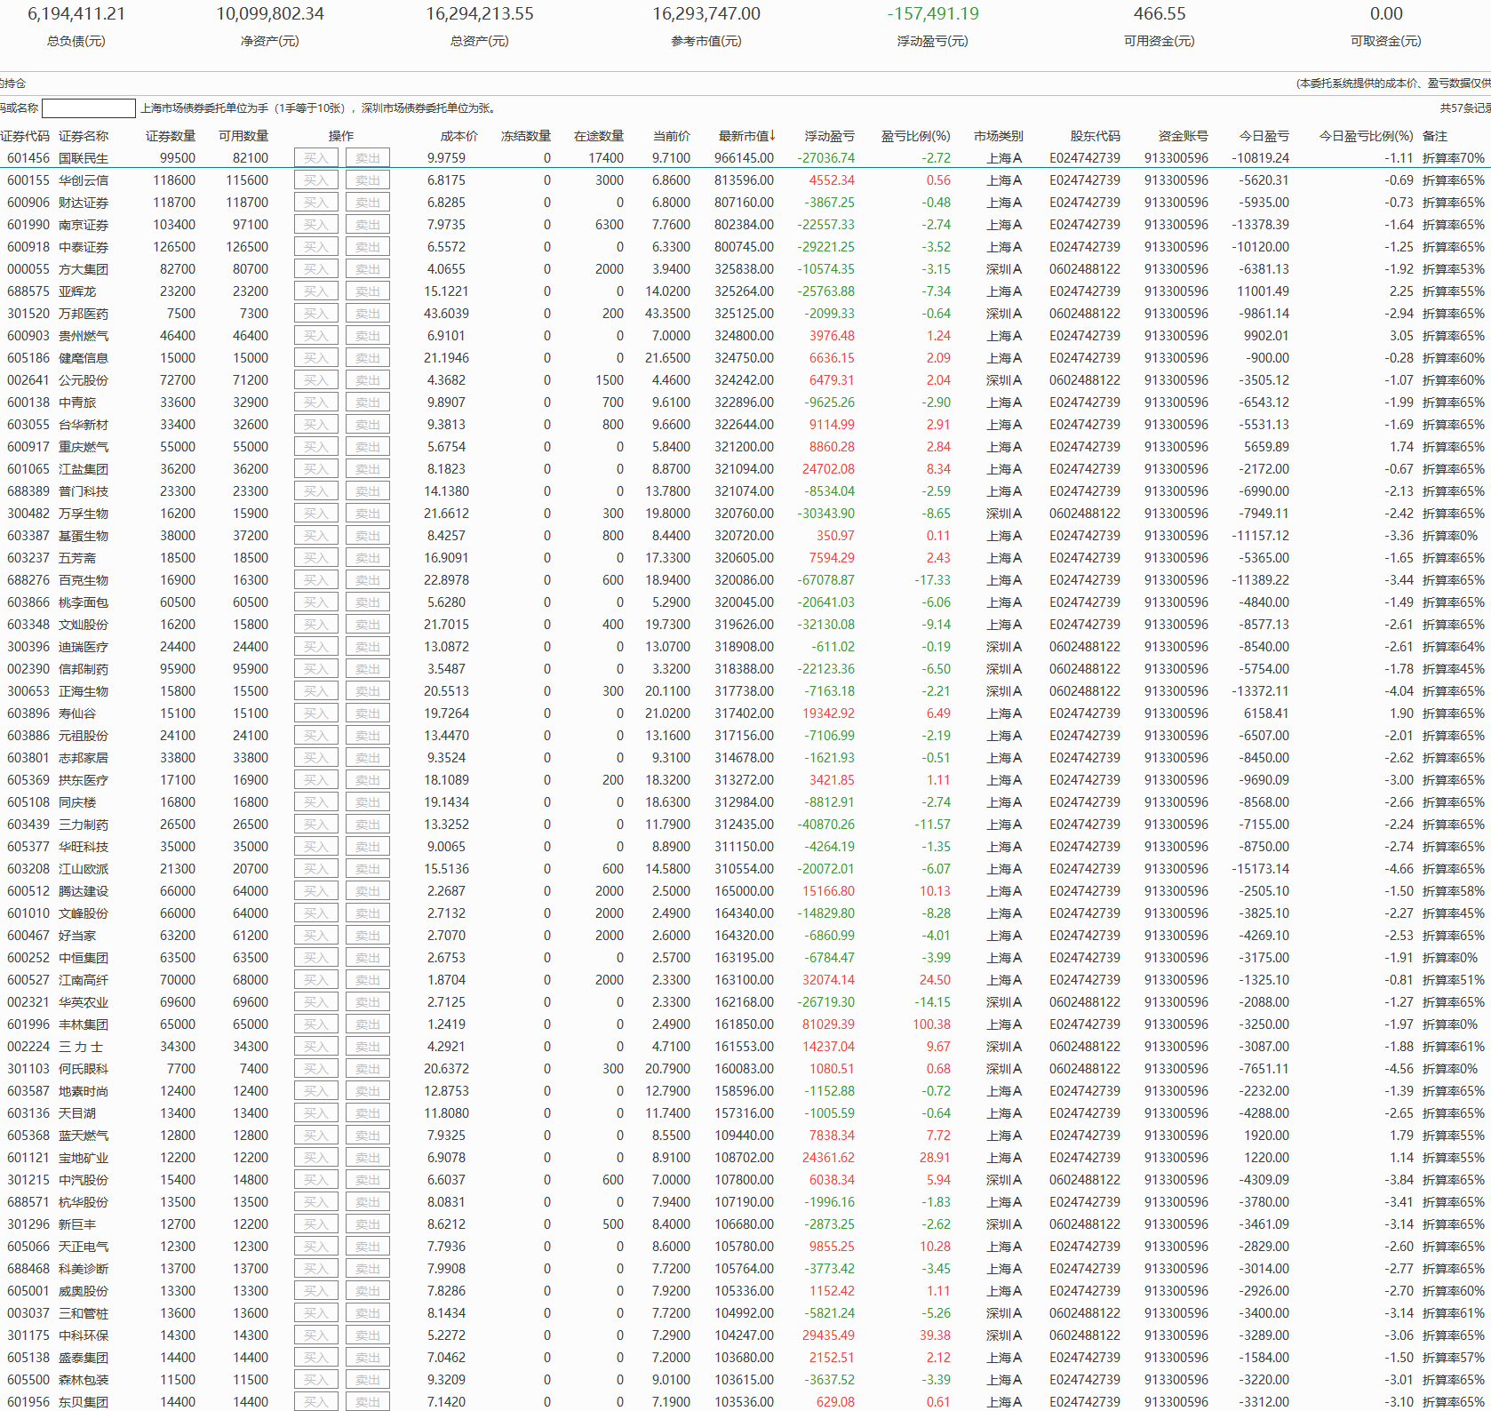Viewport: 1491px width, 1411px height.
Task: Click 卖出 in the 东贝集团 row
Action: pyautogui.click(x=367, y=1402)
